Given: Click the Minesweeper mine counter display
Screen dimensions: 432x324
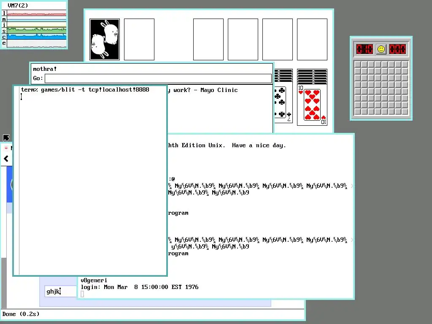Looking at the screenshot, I should point(364,49).
